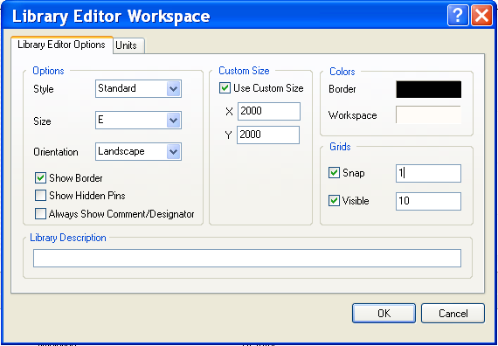Click the Cancel button

[453, 314]
